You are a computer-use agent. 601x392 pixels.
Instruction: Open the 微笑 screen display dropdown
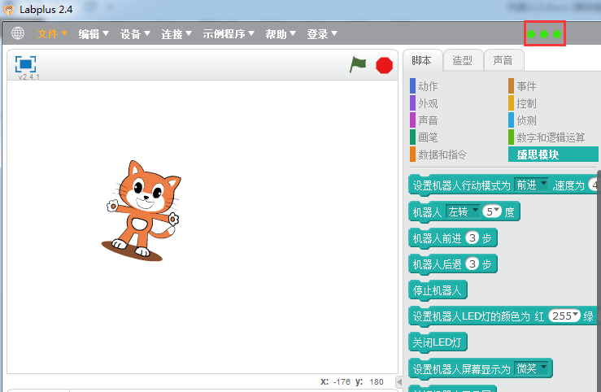coord(531,368)
